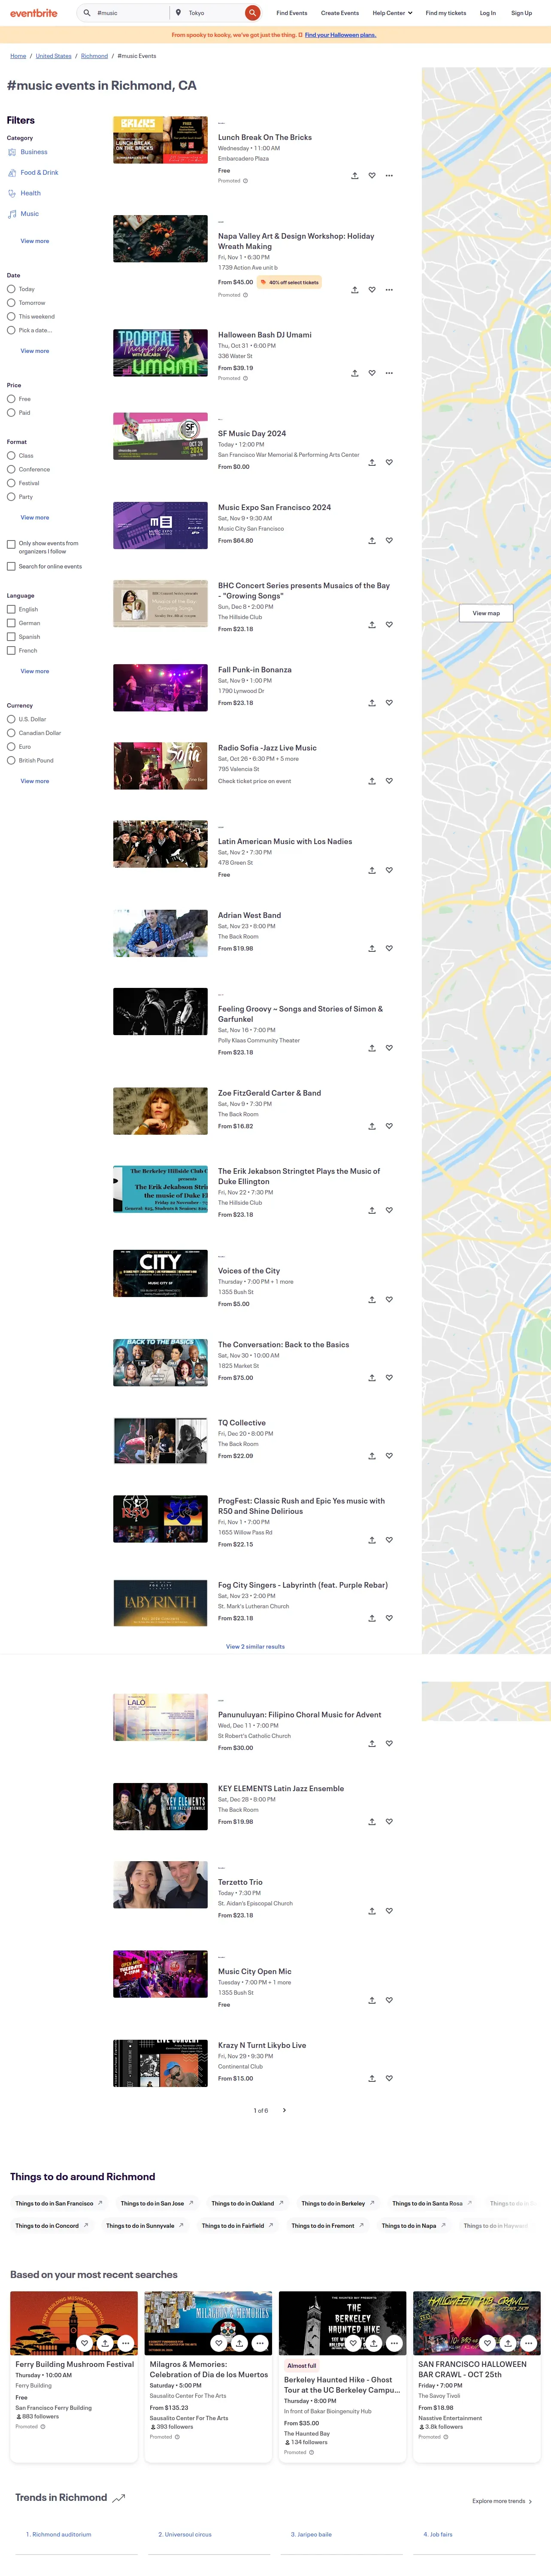Screen dimensions: 551x2576
Task: Open more options for Lunch Break On The Bricks
Action: [389, 176]
